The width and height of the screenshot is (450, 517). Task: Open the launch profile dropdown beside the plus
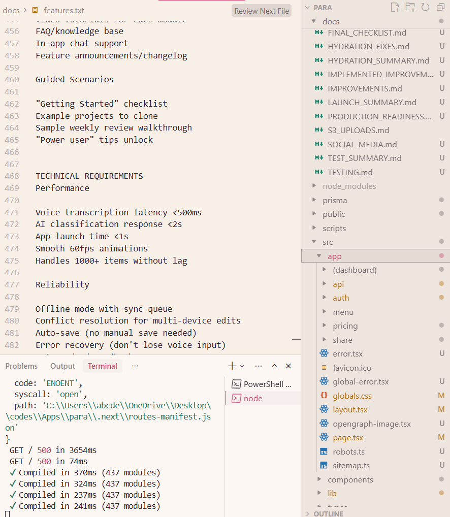[x=242, y=366]
